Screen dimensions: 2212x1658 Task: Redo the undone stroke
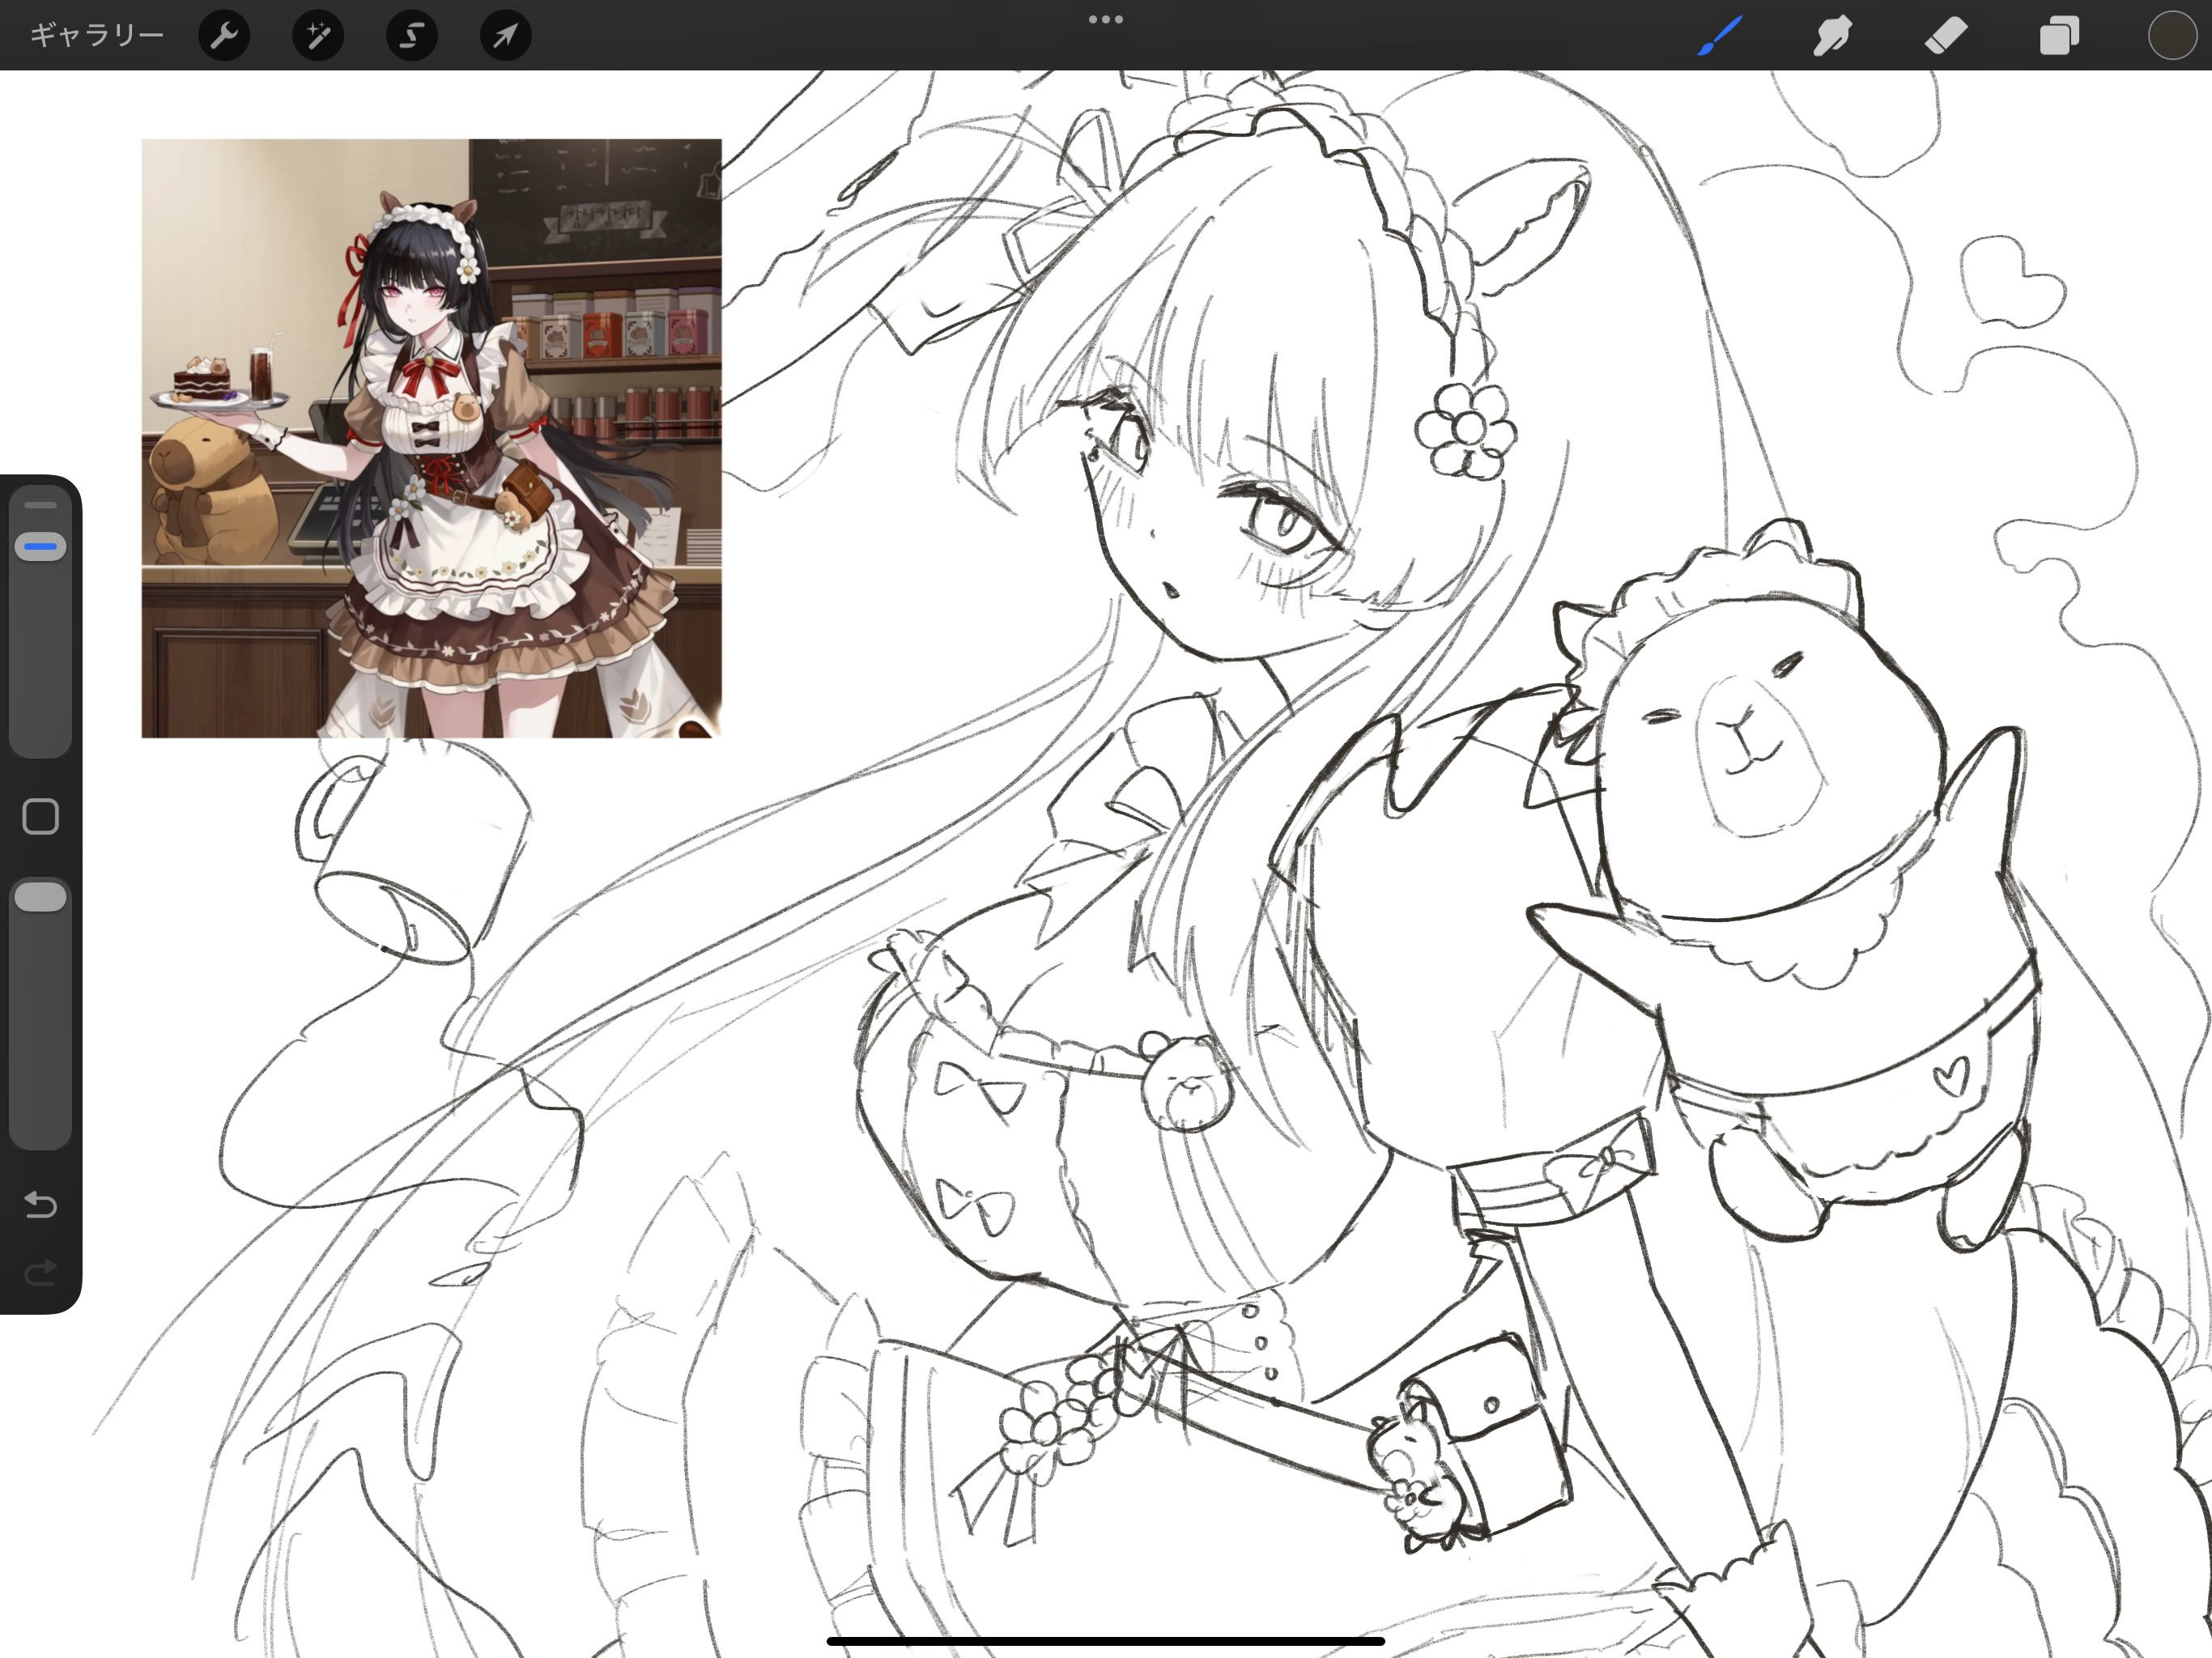[41, 1272]
